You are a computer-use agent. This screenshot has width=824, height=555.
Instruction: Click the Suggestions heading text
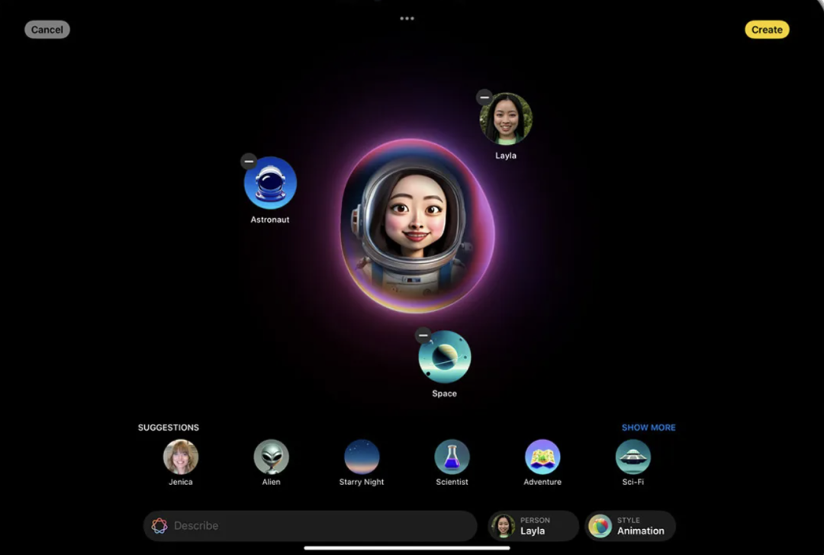click(168, 428)
